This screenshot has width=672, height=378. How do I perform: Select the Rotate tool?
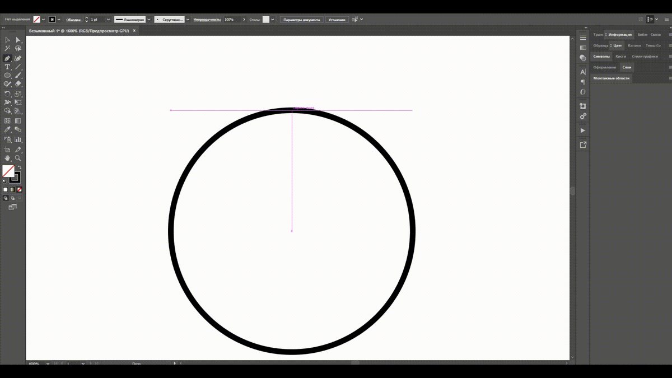click(x=7, y=94)
